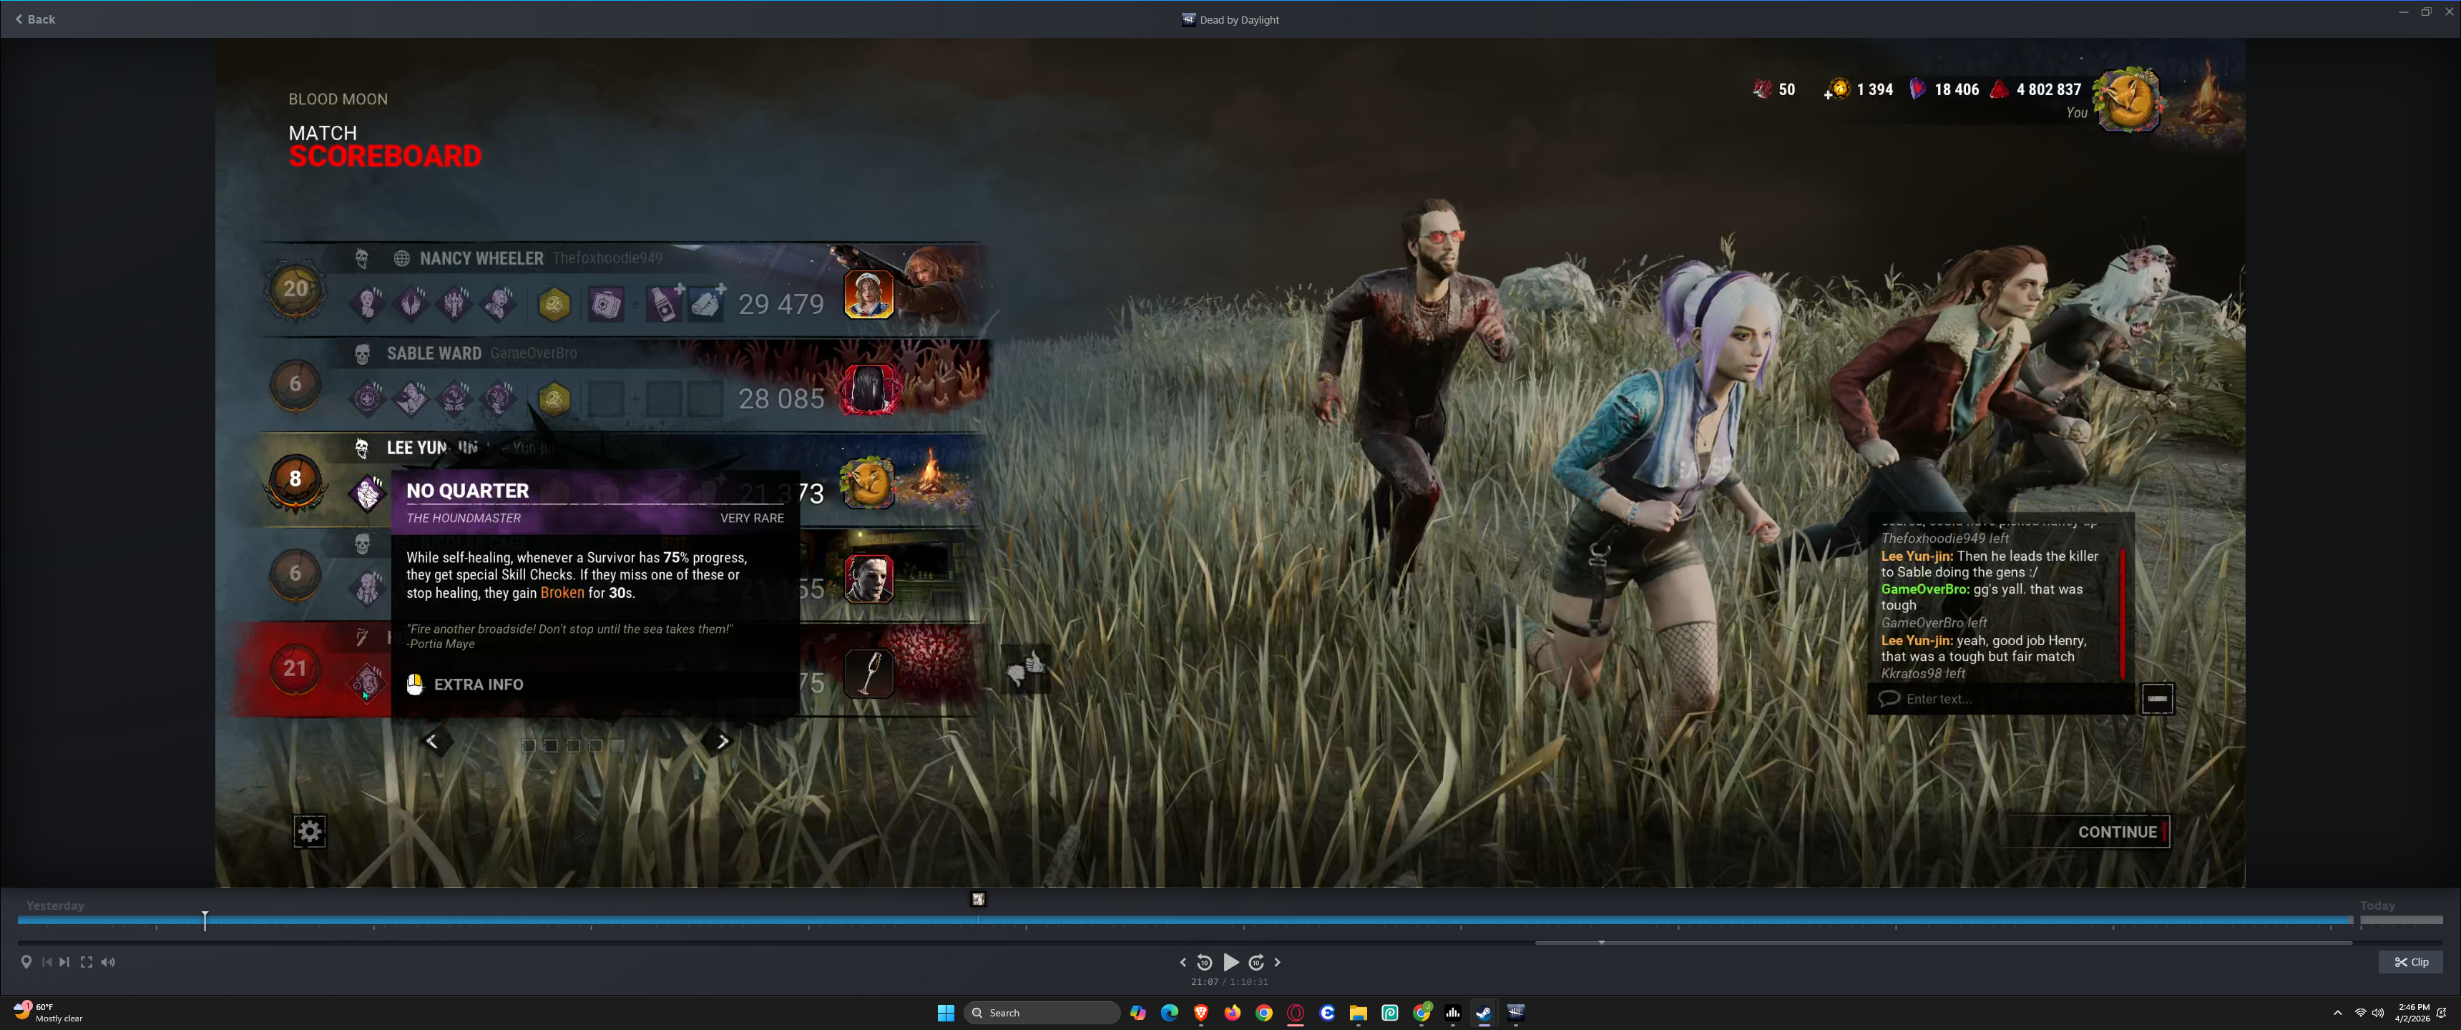Click the Michael Myers player portrait

pyautogui.click(x=869, y=577)
